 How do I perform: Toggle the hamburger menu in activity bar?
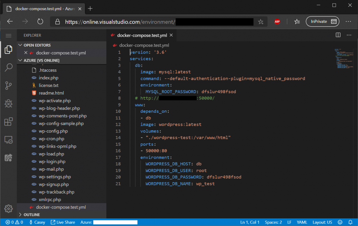pyautogui.click(x=8, y=35)
